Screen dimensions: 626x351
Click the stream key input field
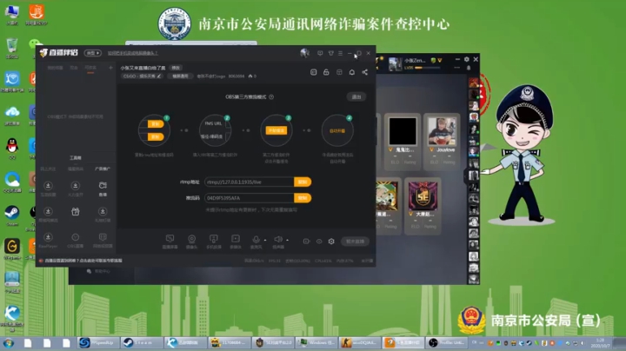click(250, 198)
